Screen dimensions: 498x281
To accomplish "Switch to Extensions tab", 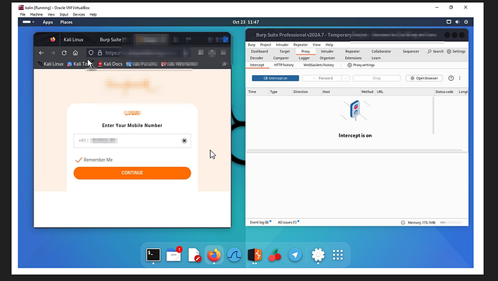I will click(353, 58).
